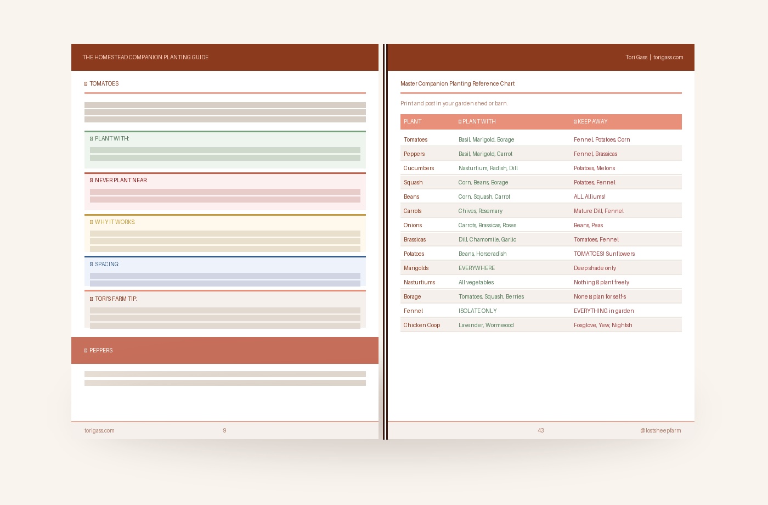Click the icon before TORI'S FARM TIP label

point(92,299)
